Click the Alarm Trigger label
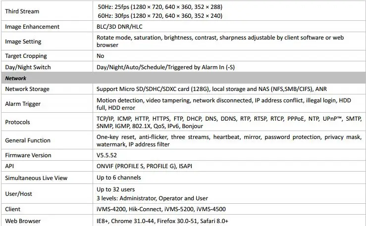366x226 pixels. (x=23, y=104)
